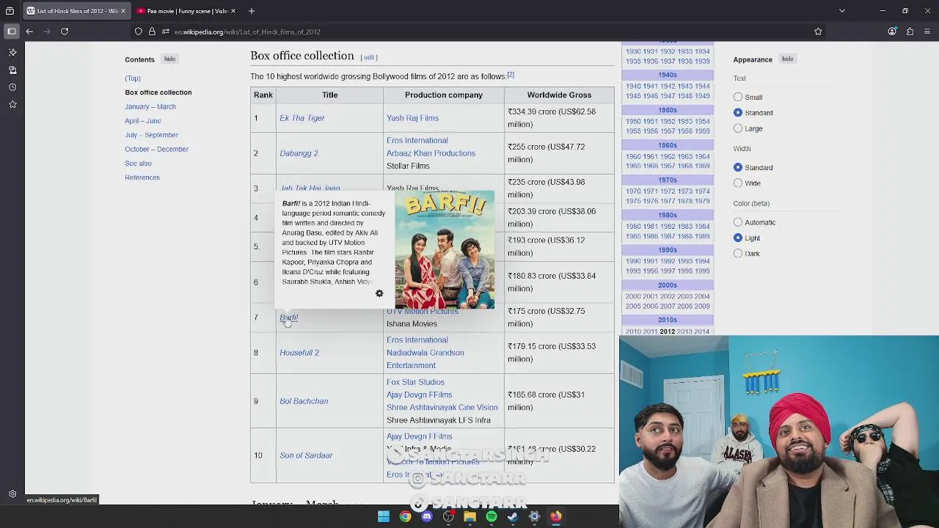Click the Barfi! poster thumbnail in preview
The image size is (939, 528).
pos(445,249)
